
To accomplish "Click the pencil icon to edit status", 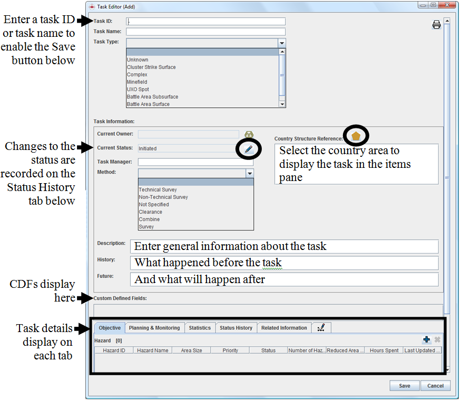I will tap(248, 149).
